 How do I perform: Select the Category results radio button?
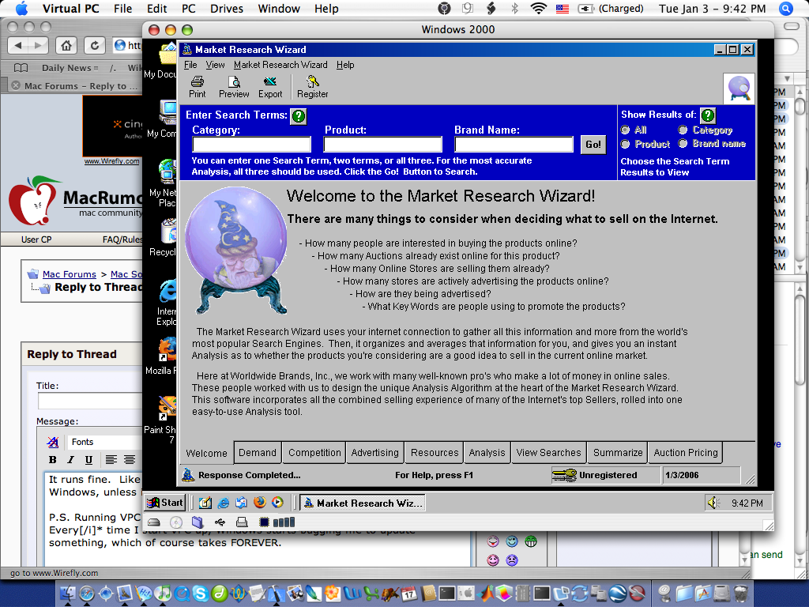click(683, 130)
